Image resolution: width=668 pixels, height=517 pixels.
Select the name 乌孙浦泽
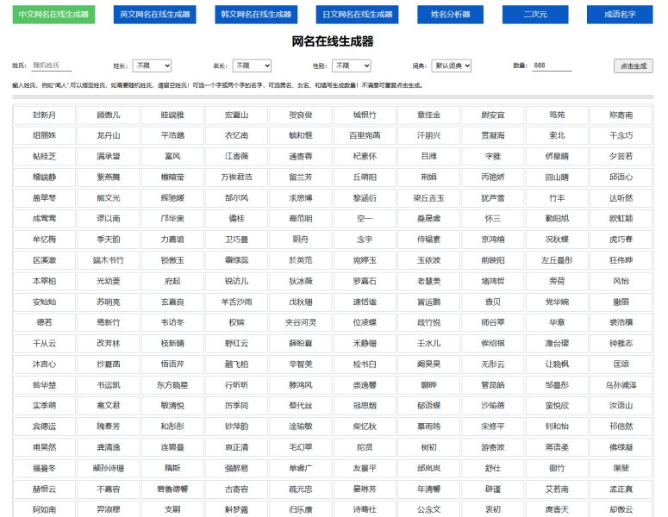coord(621,385)
